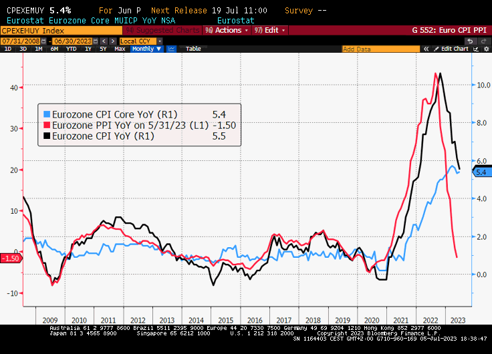The image size is (492, 354).
Task: Click the 07/31/2008 start date field
Action: [x=21, y=41]
